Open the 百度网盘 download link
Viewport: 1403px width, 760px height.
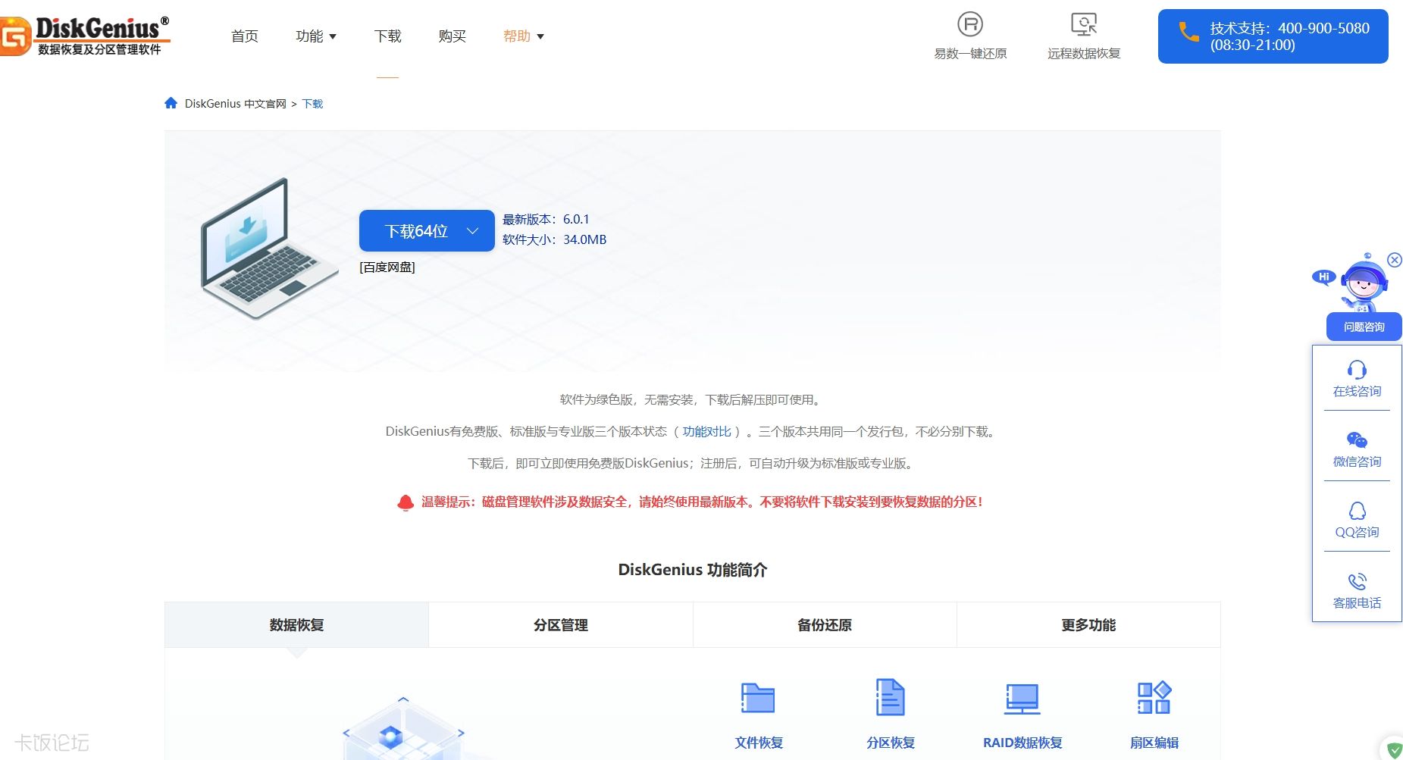tap(387, 267)
